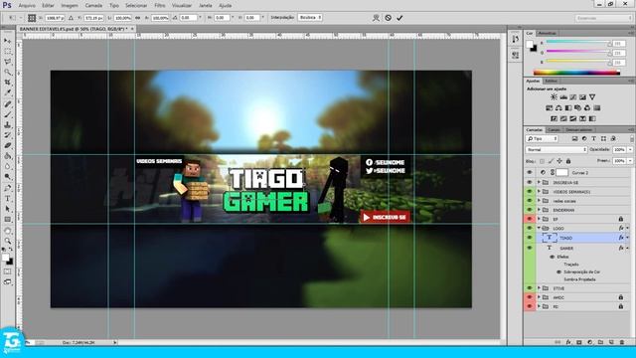Image resolution: width=636 pixels, height=358 pixels.
Task: Expand the redes sociais group
Action: (x=539, y=201)
